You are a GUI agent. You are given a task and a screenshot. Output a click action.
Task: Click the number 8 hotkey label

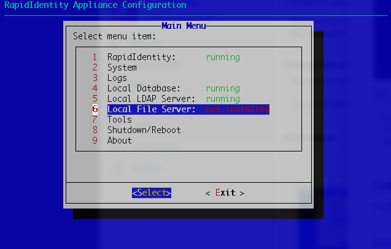[x=95, y=130]
